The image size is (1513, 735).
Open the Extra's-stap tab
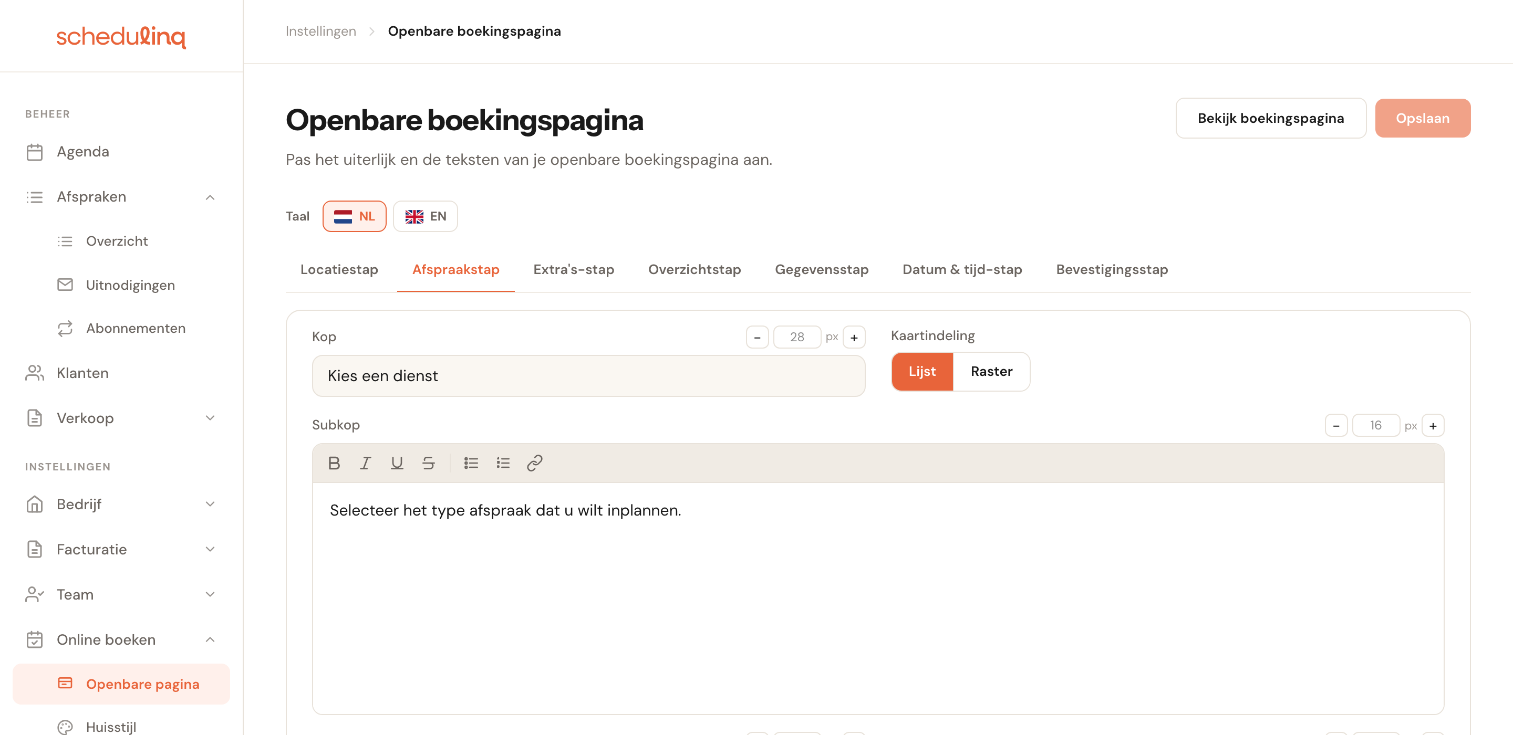(574, 269)
